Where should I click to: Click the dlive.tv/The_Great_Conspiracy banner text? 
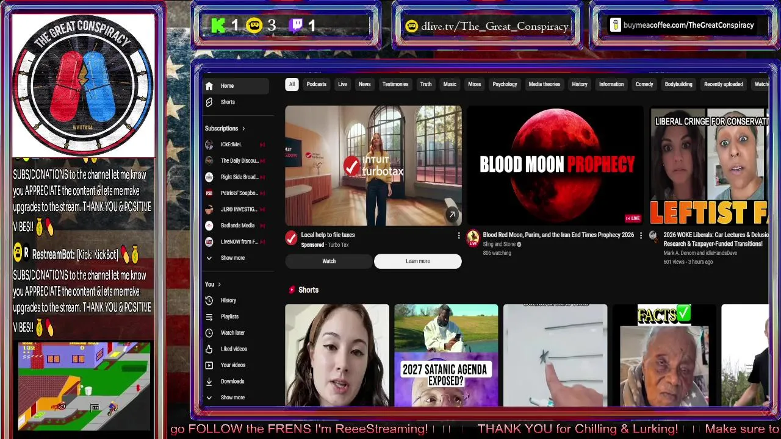coord(495,26)
